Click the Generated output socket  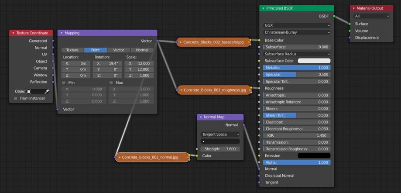coord(53,41)
